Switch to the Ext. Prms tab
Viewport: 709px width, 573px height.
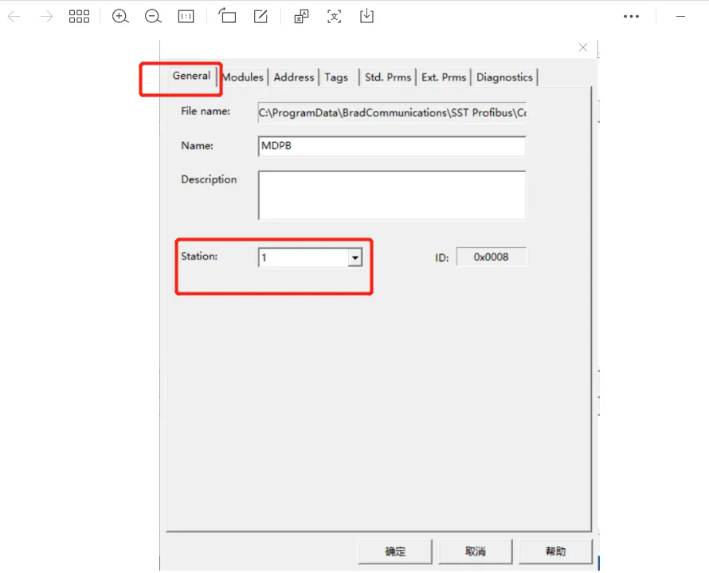pyautogui.click(x=444, y=77)
